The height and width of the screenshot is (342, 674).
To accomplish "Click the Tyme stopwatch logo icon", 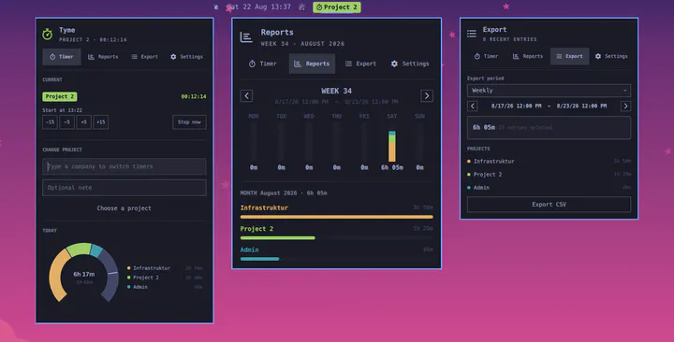I will tap(48, 34).
